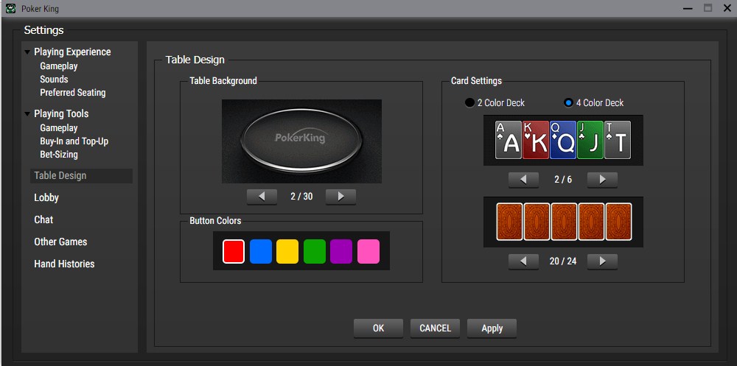Collapse the Playing Experience section
The height and width of the screenshot is (366, 737).
(28, 52)
